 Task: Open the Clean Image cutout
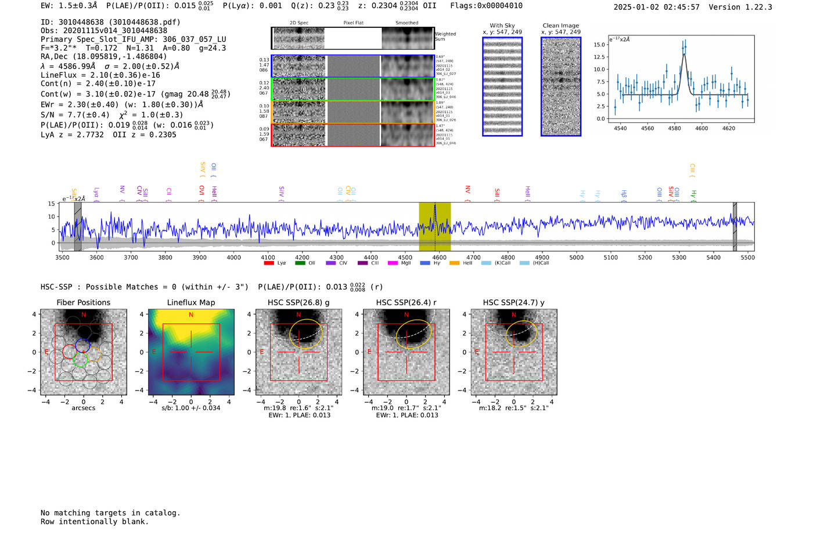pyautogui.click(x=561, y=86)
